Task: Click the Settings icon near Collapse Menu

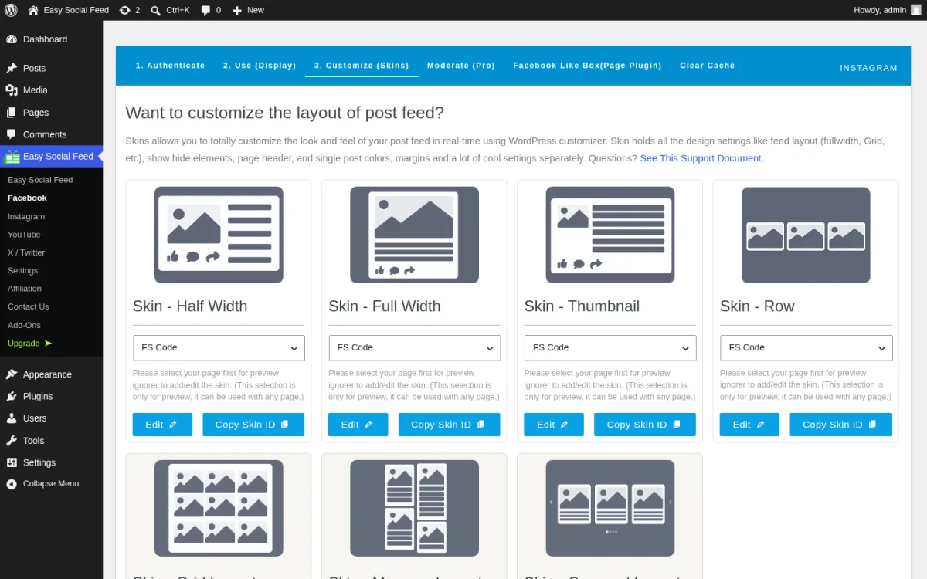Action: [12, 462]
